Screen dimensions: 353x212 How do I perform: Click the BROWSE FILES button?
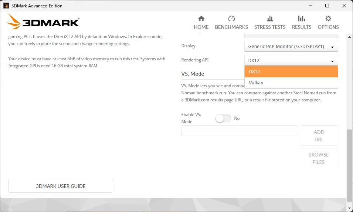(318, 158)
